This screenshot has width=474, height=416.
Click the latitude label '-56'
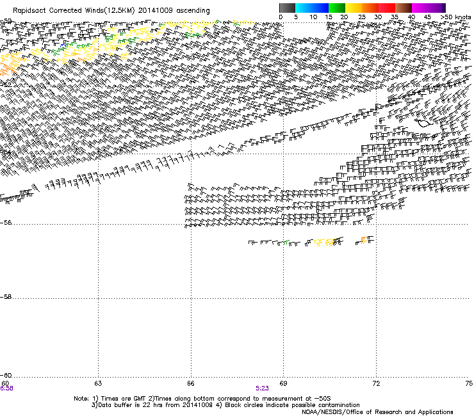[6, 223]
